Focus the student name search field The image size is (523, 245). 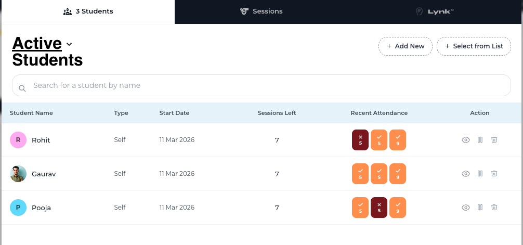pos(261,85)
